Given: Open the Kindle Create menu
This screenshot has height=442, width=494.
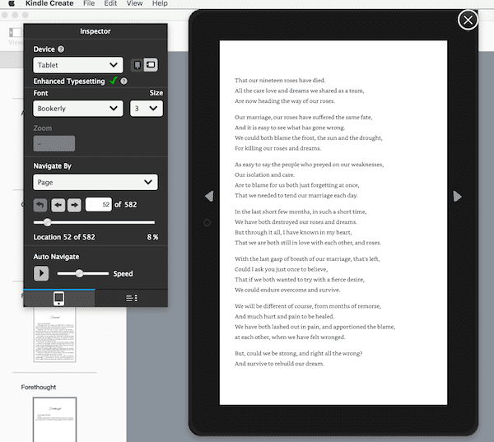Looking at the screenshot, I should [49, 3].
